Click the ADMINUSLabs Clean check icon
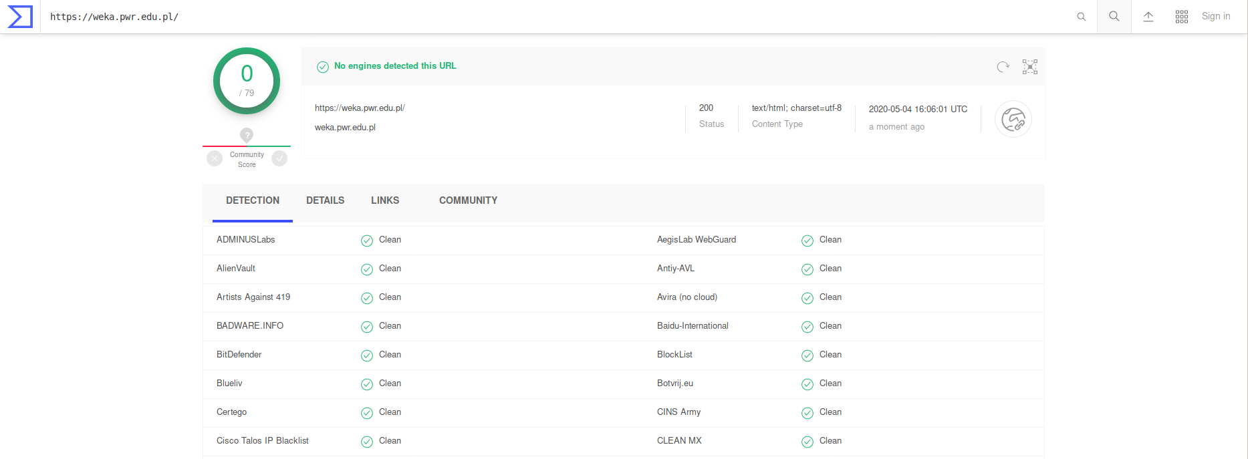The width and height of the screenshot is (1248, 459). pos(367,241)
